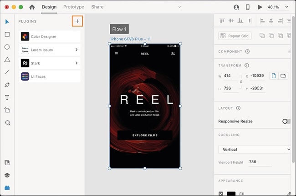Apply boolean Add operation icon

[262, 35]
